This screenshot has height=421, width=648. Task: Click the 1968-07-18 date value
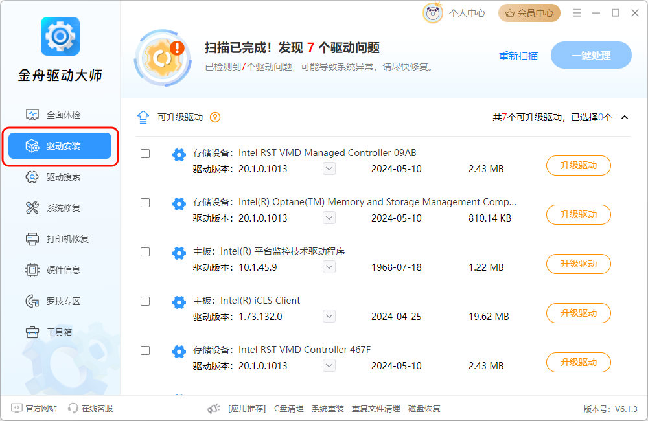coord(397,267)
